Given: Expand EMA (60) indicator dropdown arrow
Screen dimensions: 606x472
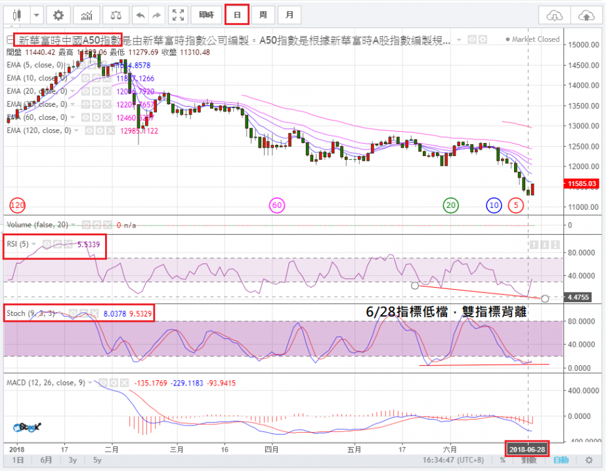Looking at the screenshot, I should click(x=72, y=118).
